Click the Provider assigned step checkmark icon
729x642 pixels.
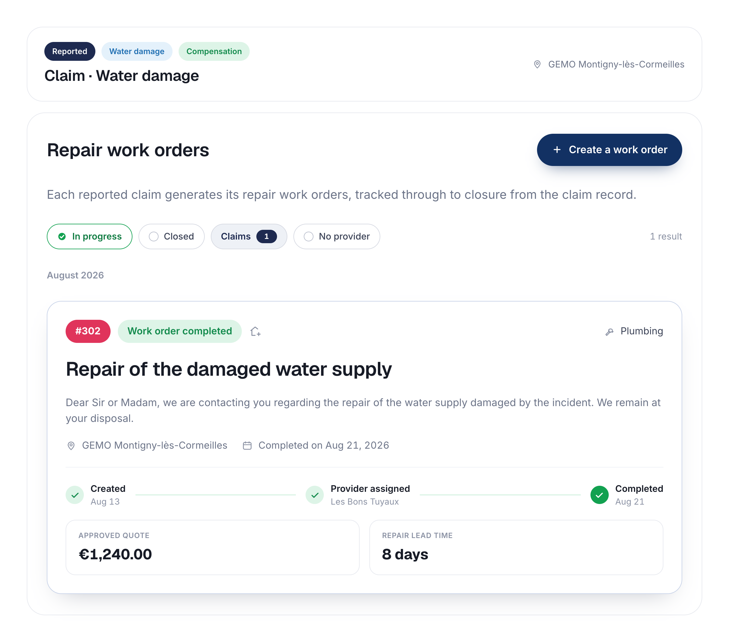[x=315, y=495]
